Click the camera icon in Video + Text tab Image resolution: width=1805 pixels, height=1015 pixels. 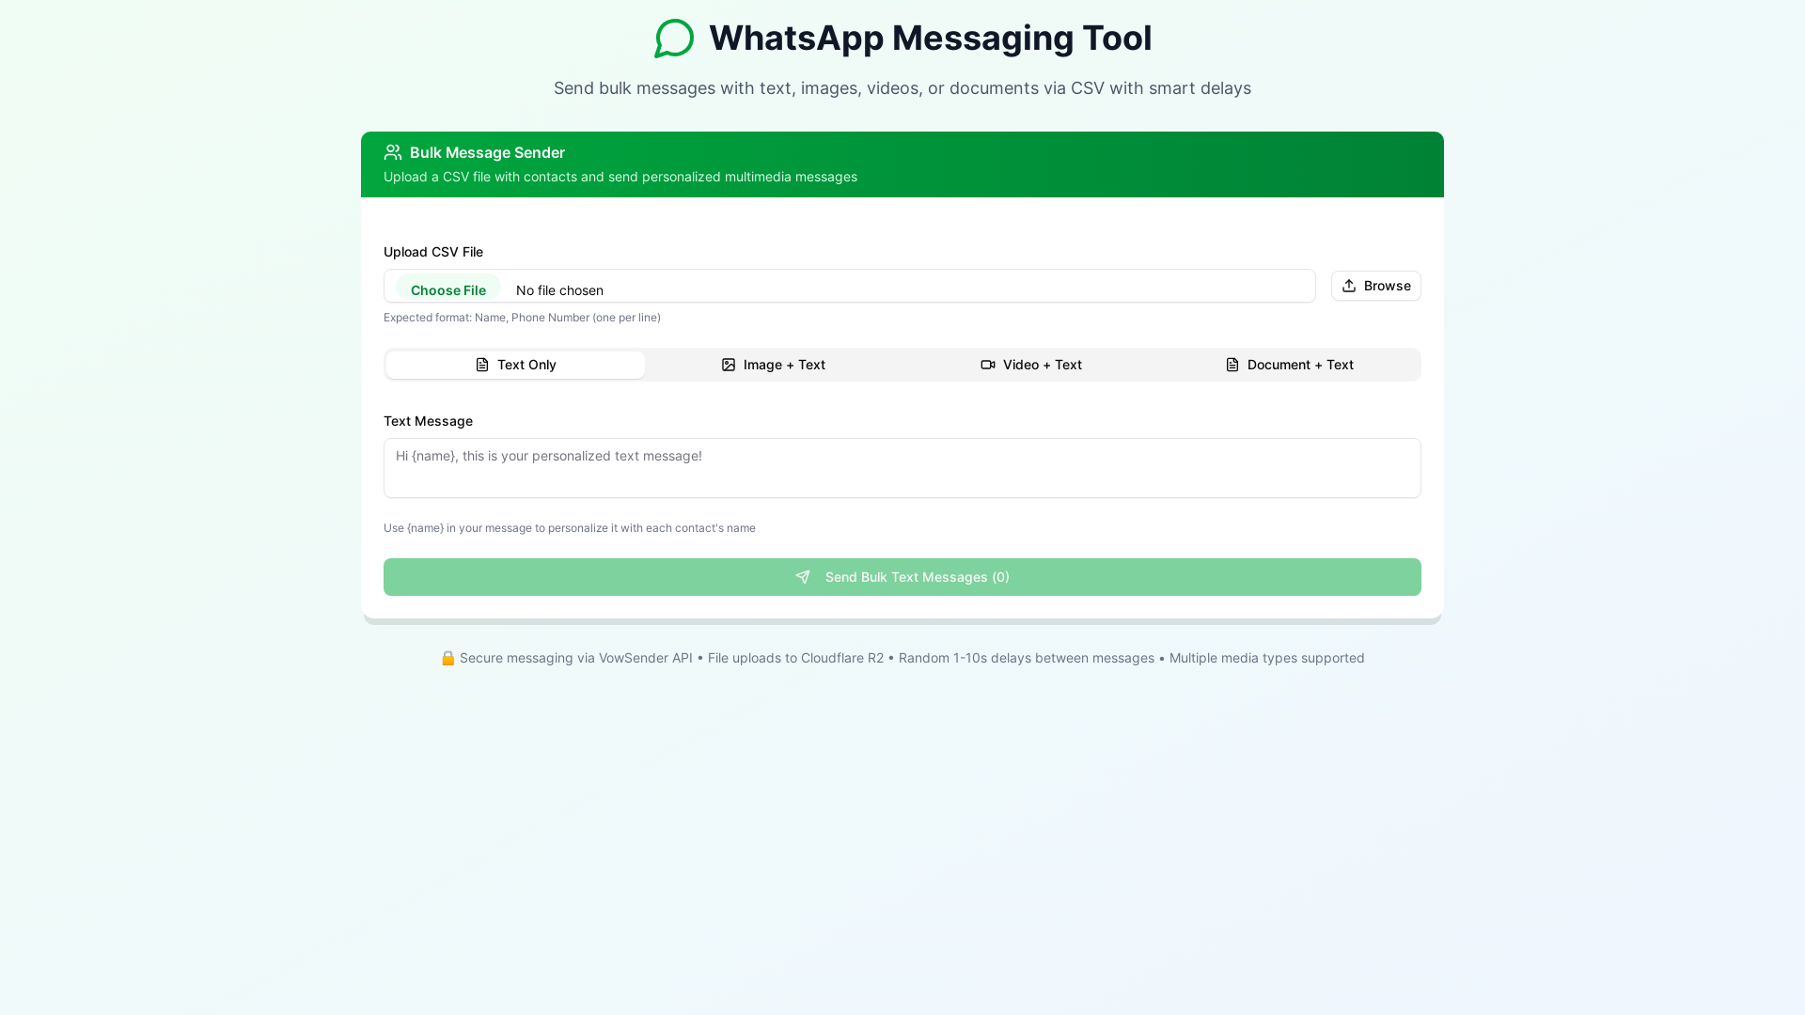[x=988, y=365]
